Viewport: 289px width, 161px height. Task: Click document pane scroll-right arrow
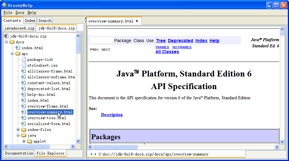pyautogui.click(x=277, y=147)
